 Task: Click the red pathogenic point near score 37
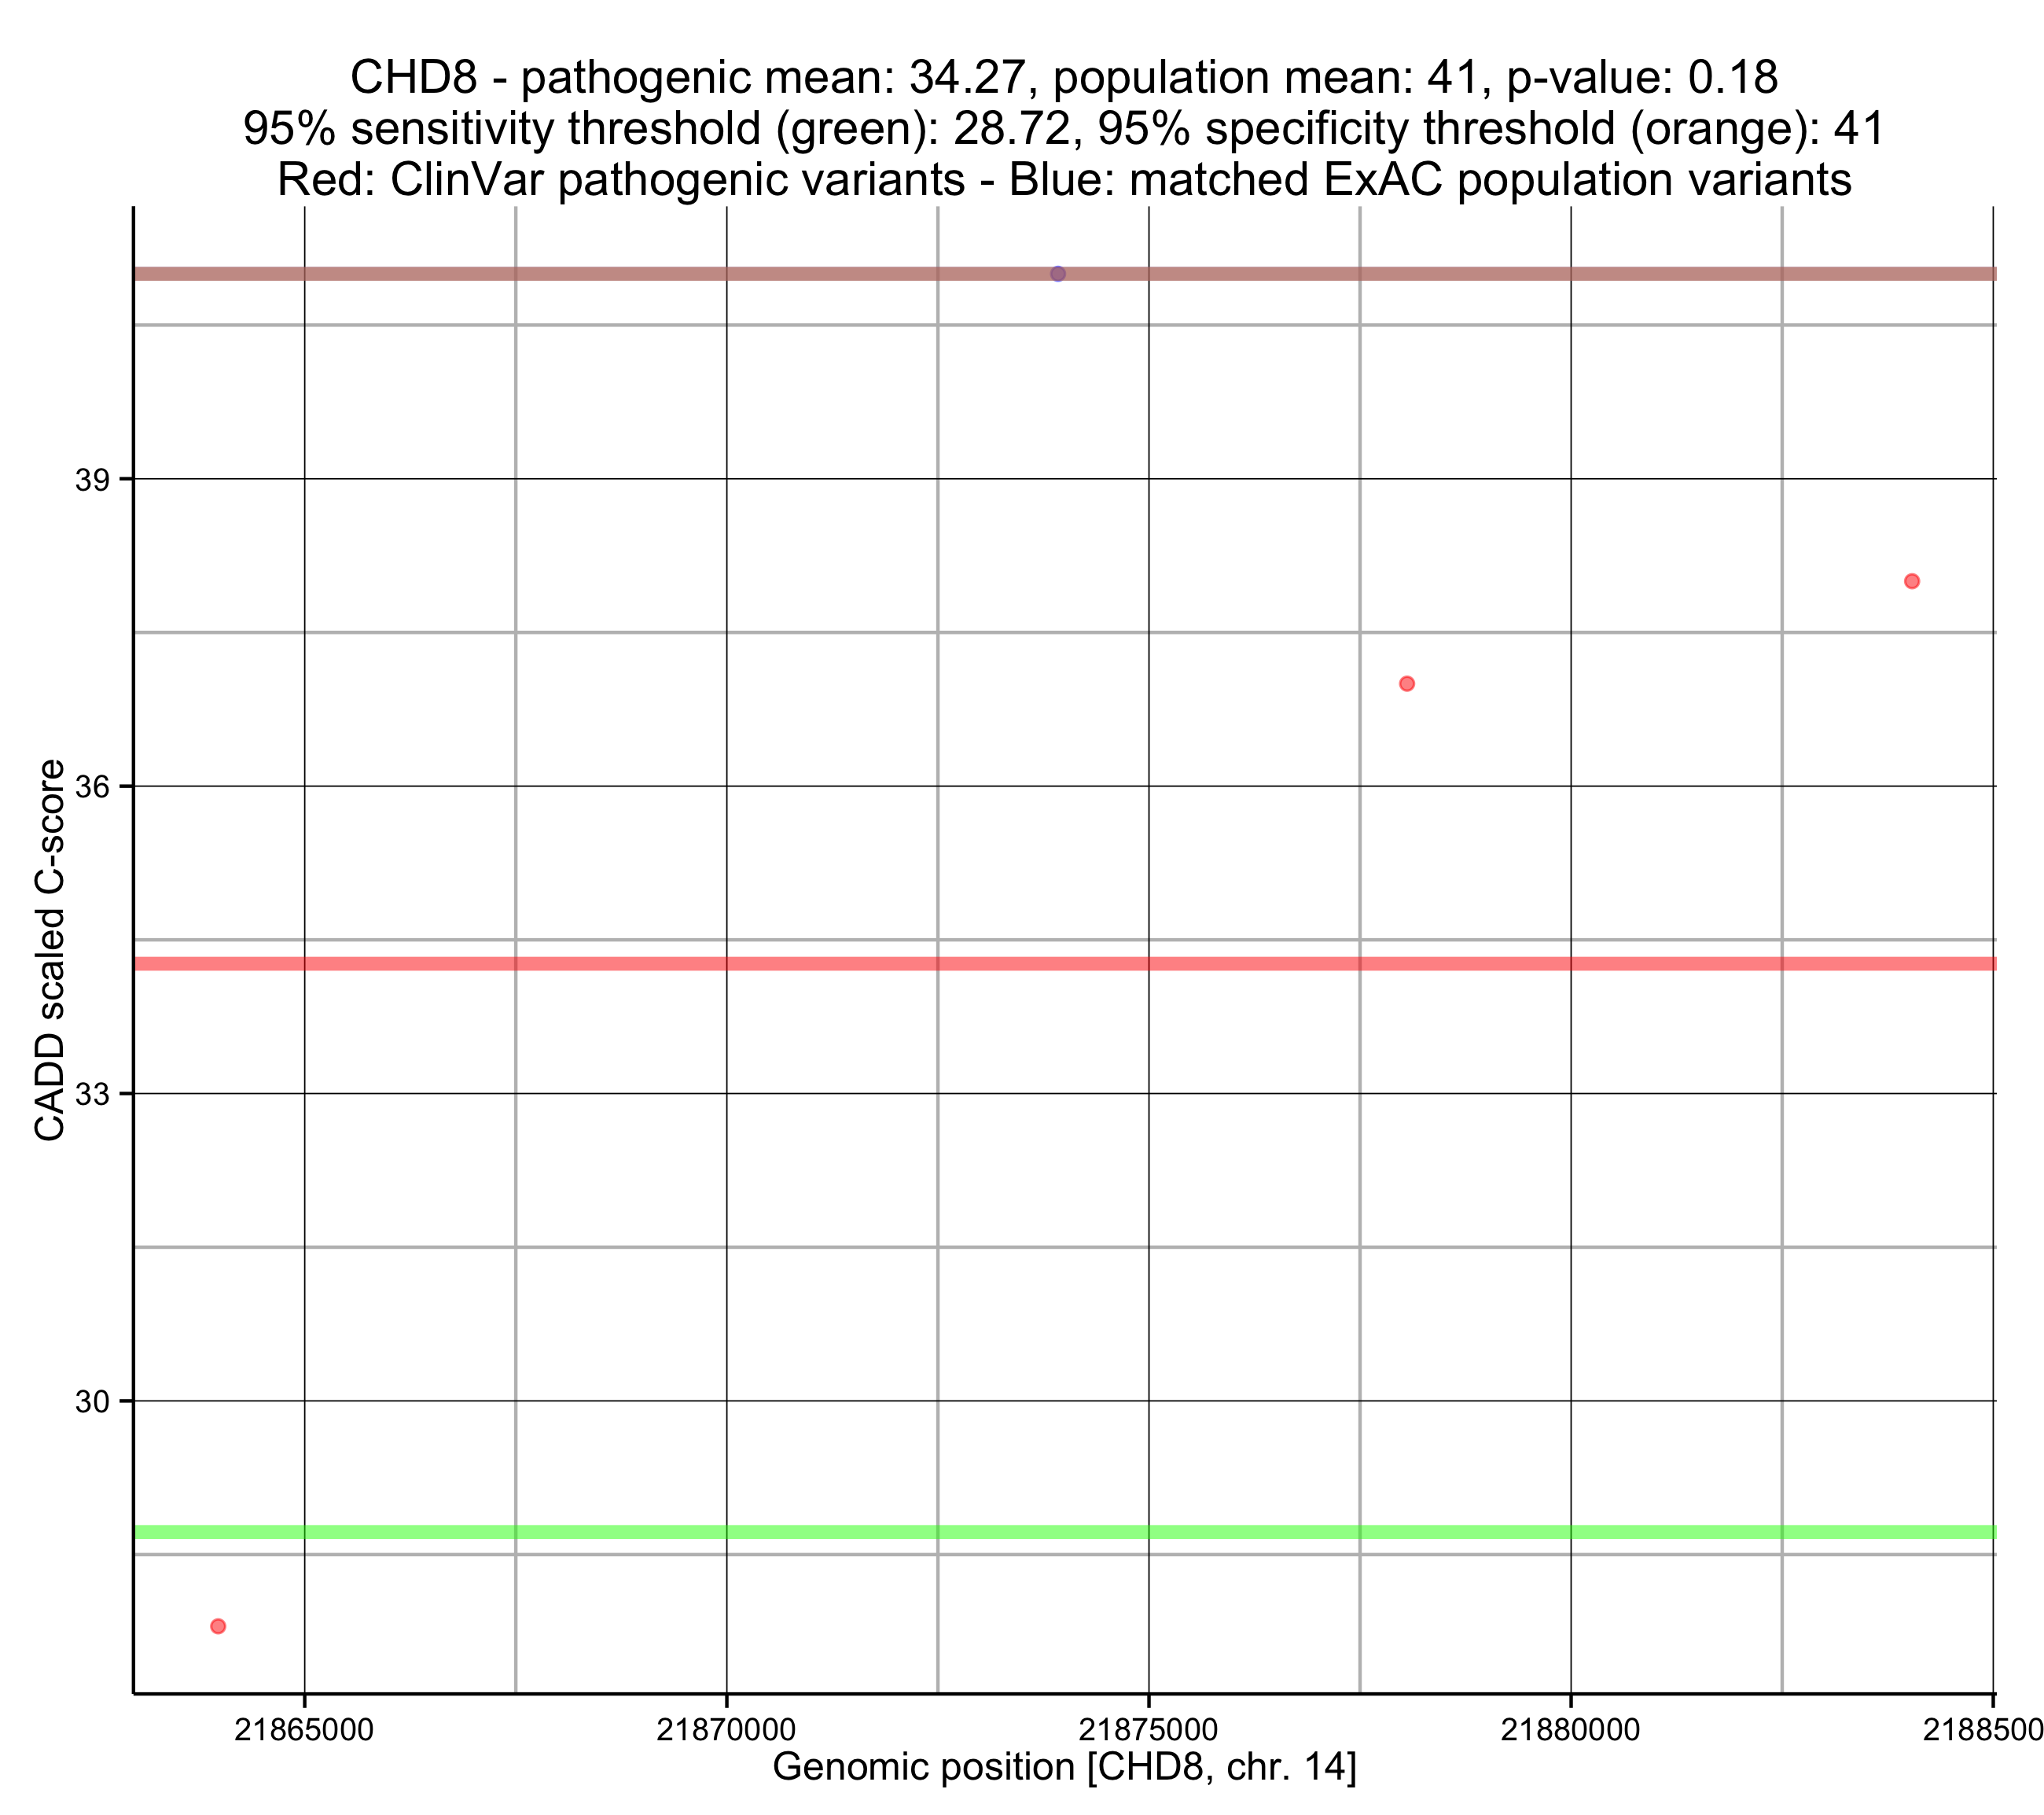pos(1407,684)
